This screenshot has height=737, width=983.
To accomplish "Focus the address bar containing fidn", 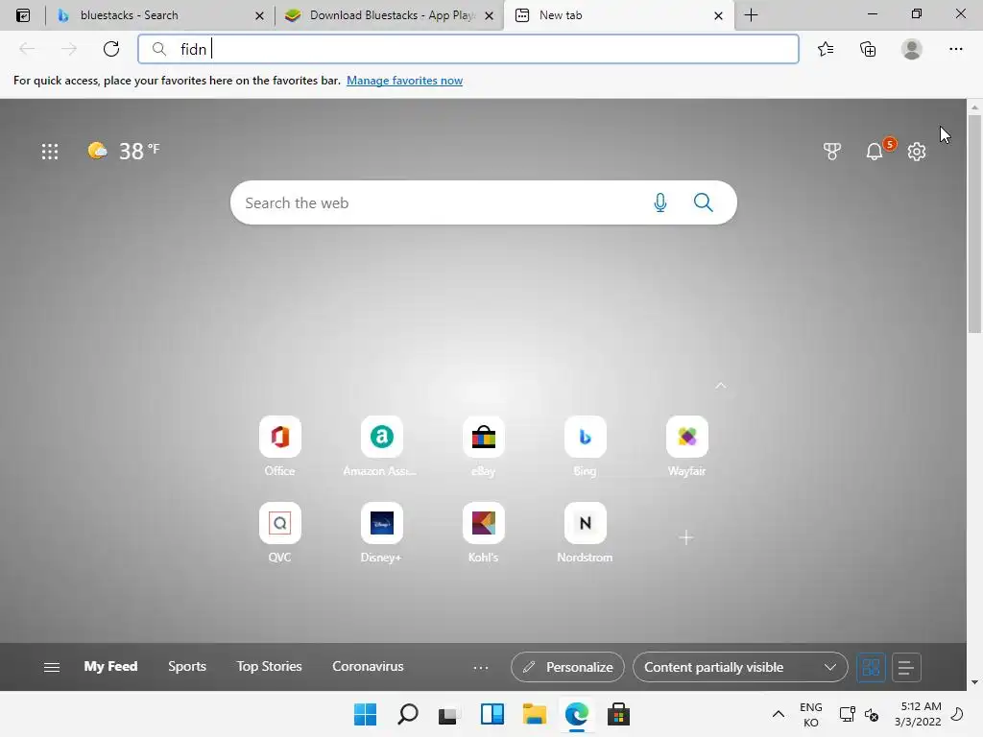I will pos(468,49).
